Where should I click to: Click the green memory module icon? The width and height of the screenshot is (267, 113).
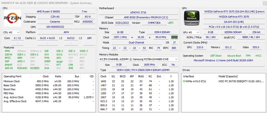pyautogui.click(x=174, y=37)
